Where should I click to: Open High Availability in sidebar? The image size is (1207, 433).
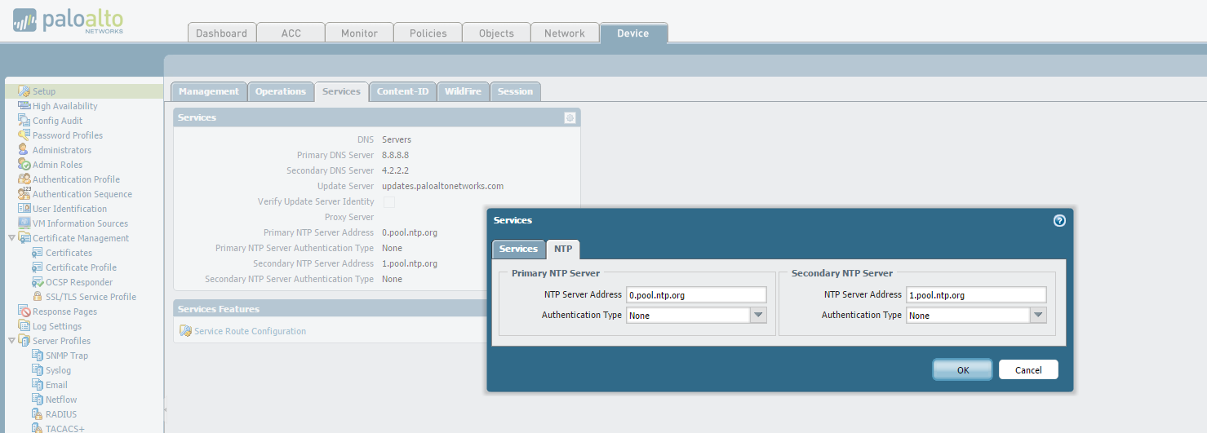[64, 106]
